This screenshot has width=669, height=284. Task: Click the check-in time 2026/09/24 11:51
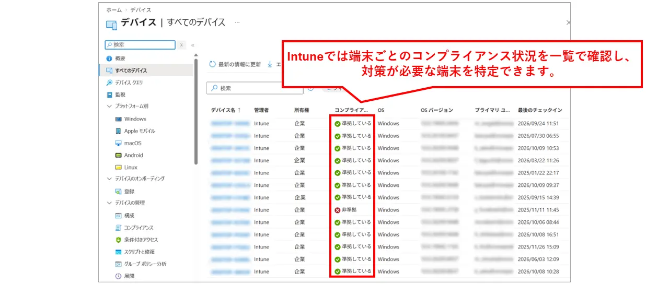tap(538, 124)
